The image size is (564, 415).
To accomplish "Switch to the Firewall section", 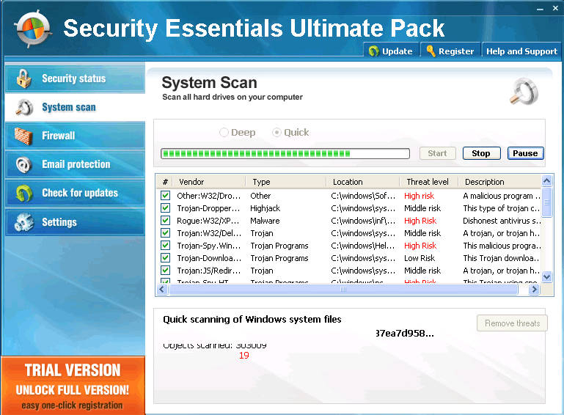I will coord(59,136).
